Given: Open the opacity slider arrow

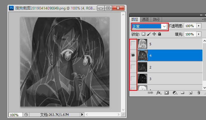Looking at the screenshot, I should click(x=199, y=26).
